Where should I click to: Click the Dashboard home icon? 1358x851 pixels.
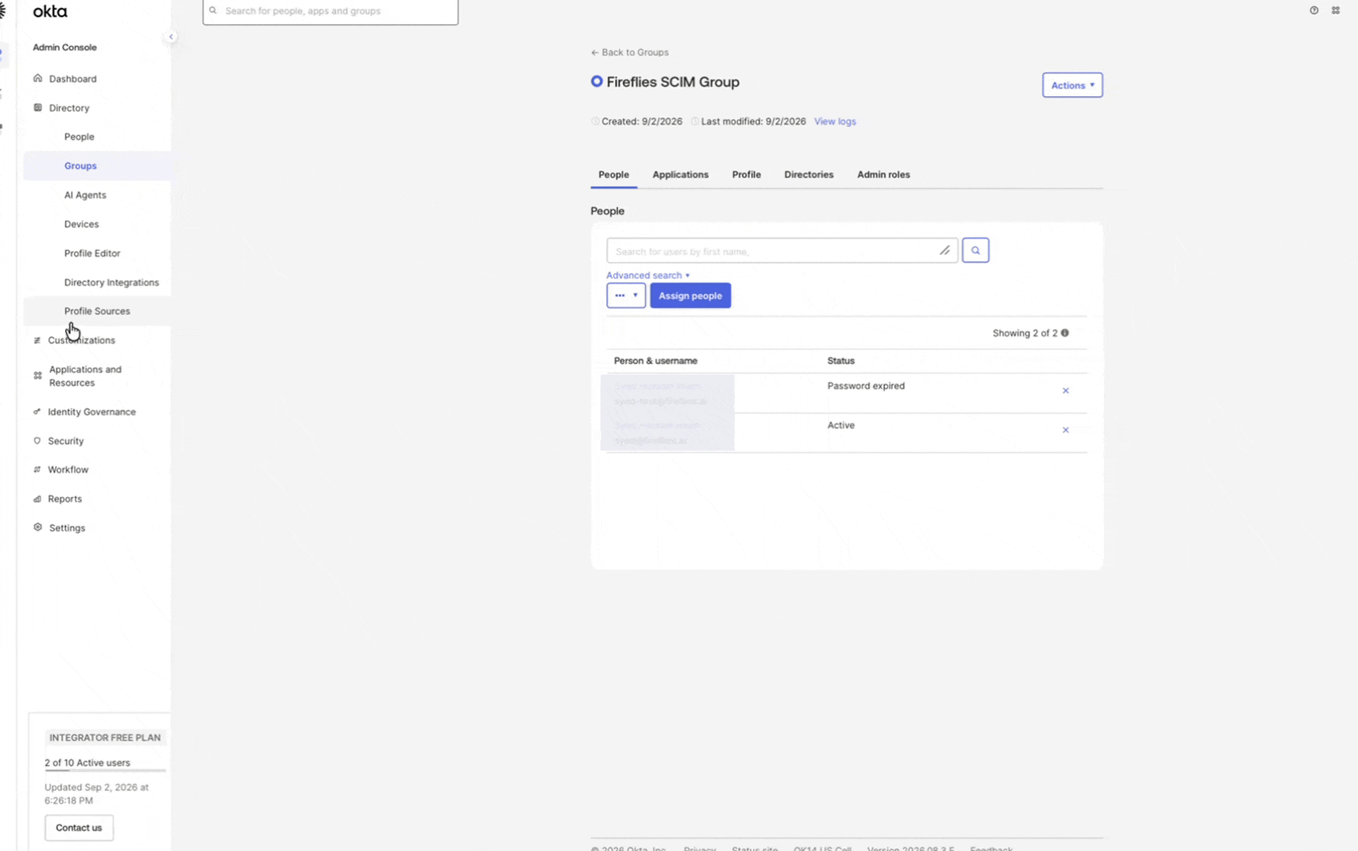coord(37,78)
